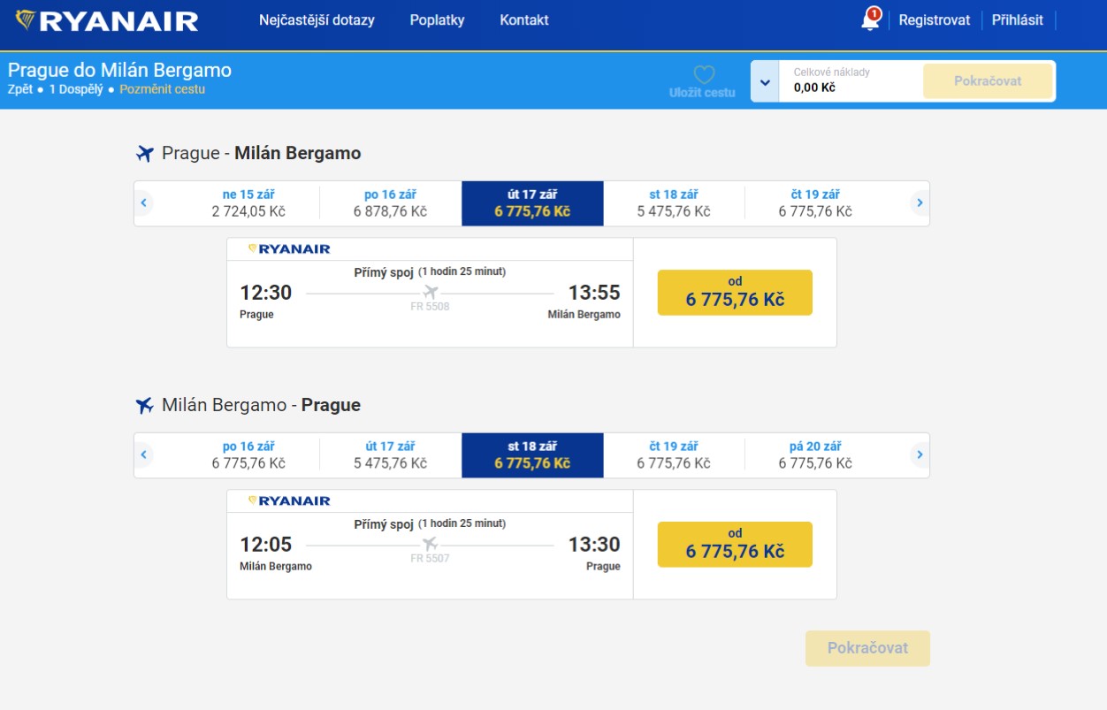
Task: Click the Přihlásit link
Action: [1018, 20]
